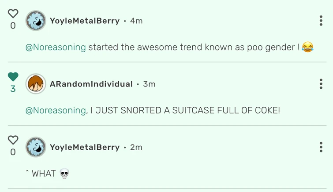Open YoyleMetalBerry's avatar on first comment
The width and height of the screenshot is (333, 192).
coord(36,21)
